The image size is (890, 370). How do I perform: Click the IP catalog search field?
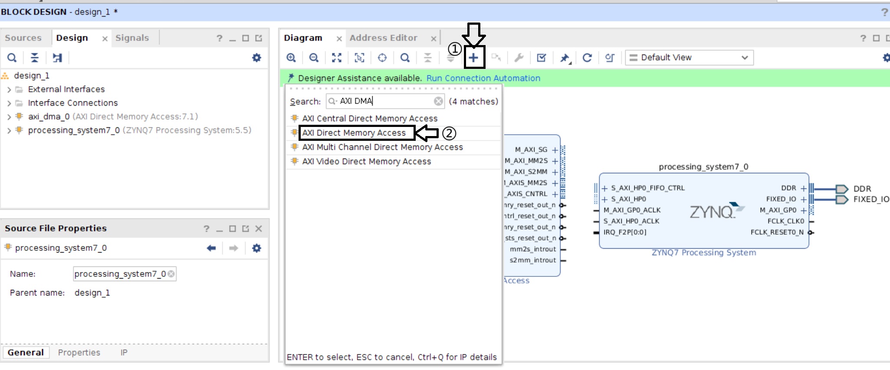point(385,101)
